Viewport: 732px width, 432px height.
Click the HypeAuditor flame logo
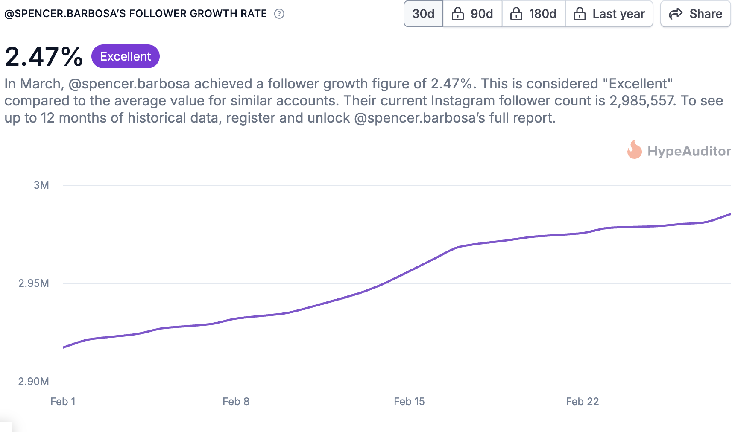(x=634, y=150)
